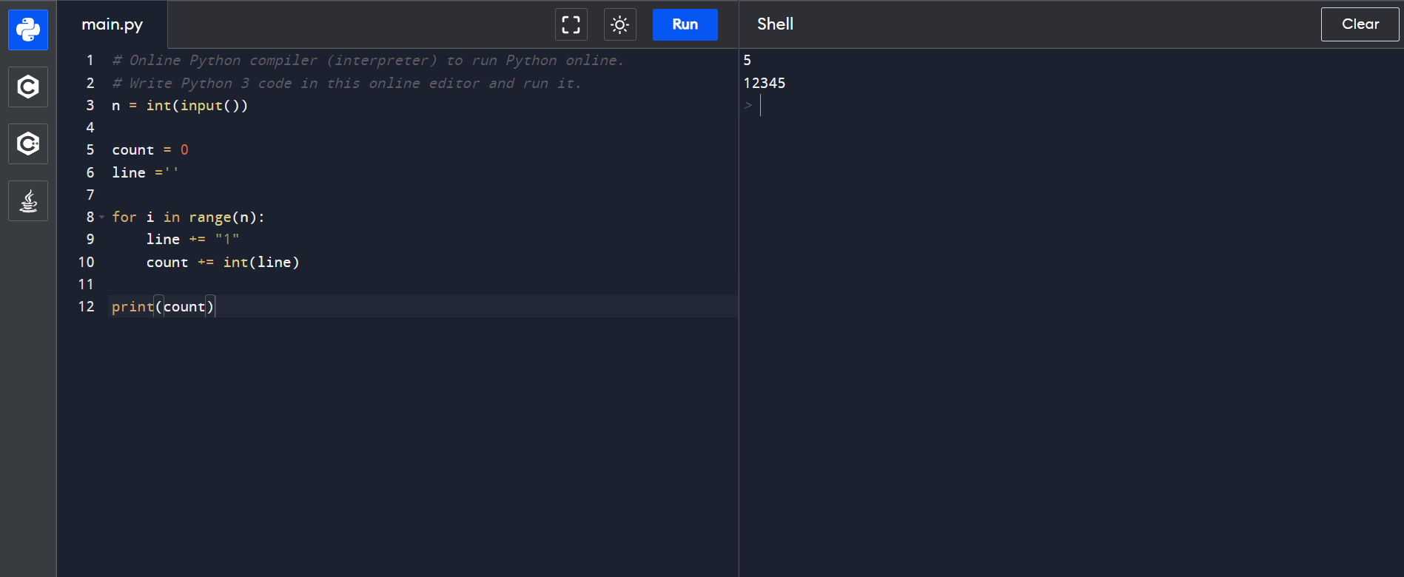The image size is (1404, 577).
Task: Toggle the light/dark theme sun icon
Action: click(619, 24)
